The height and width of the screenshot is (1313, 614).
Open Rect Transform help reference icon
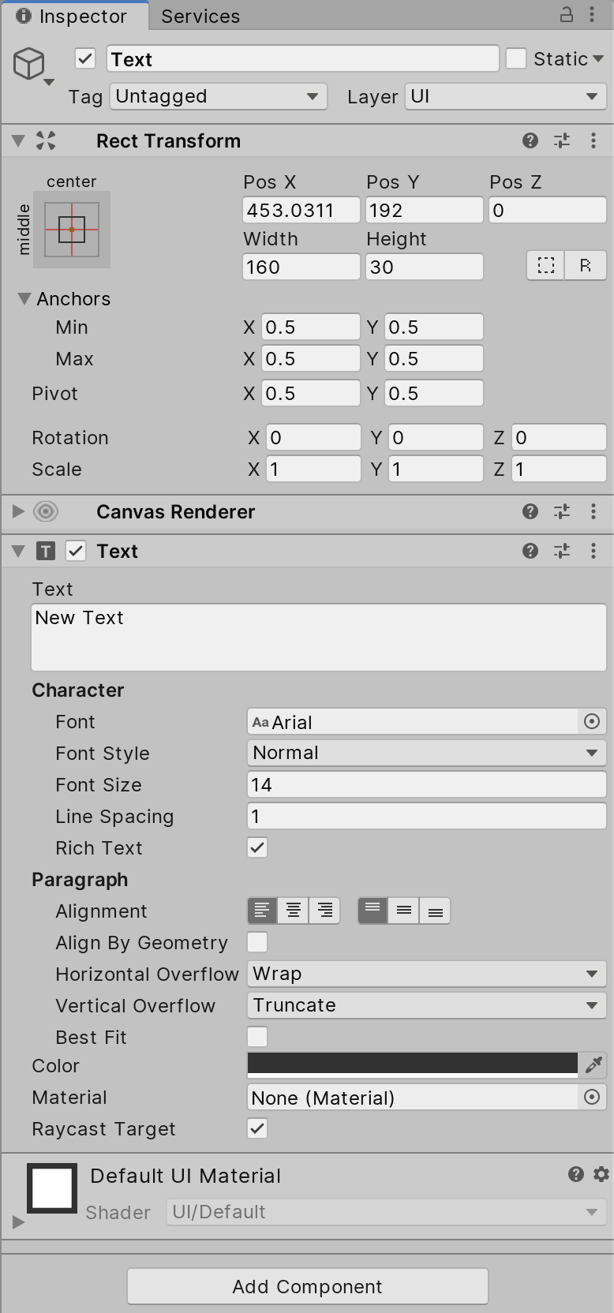point(530,140)
